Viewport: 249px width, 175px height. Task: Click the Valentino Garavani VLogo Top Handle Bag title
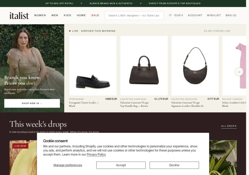[134, 104]
